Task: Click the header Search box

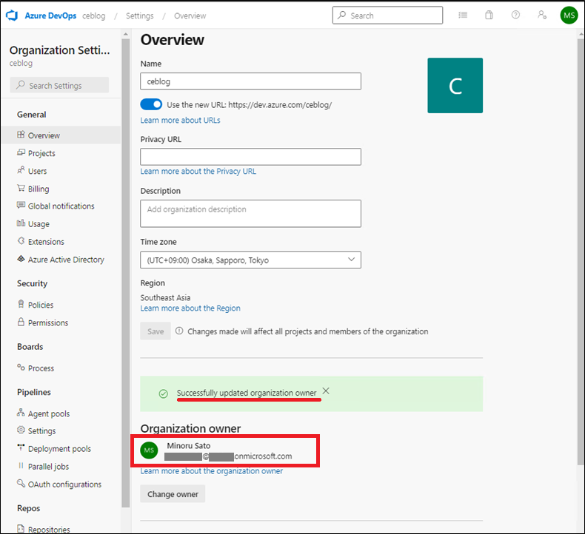Action: click(x=387, y=16)
